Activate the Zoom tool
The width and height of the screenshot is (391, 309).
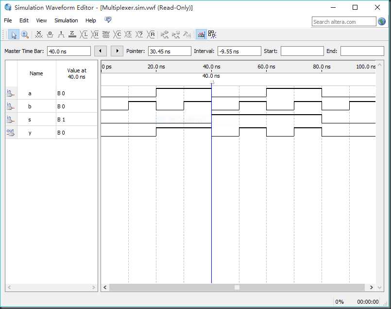(x=25, y=34)
